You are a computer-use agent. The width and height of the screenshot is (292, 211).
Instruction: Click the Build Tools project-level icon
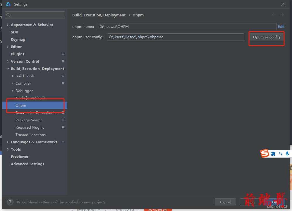[63, 76]
